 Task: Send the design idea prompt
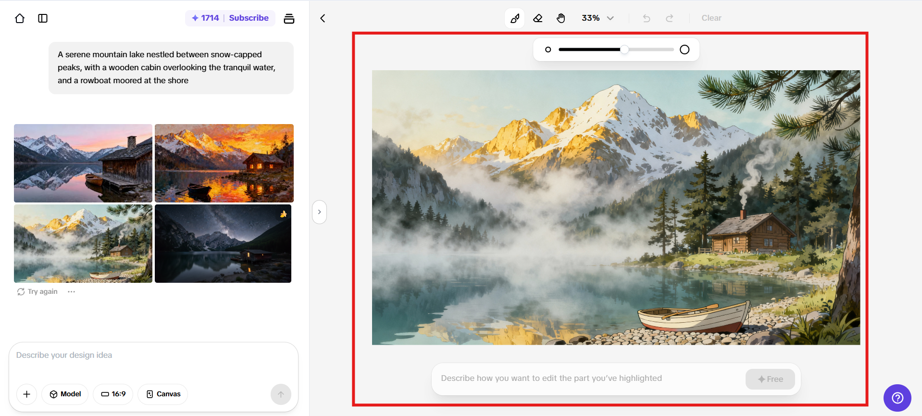pyautogui.click(x=281, y=394)
